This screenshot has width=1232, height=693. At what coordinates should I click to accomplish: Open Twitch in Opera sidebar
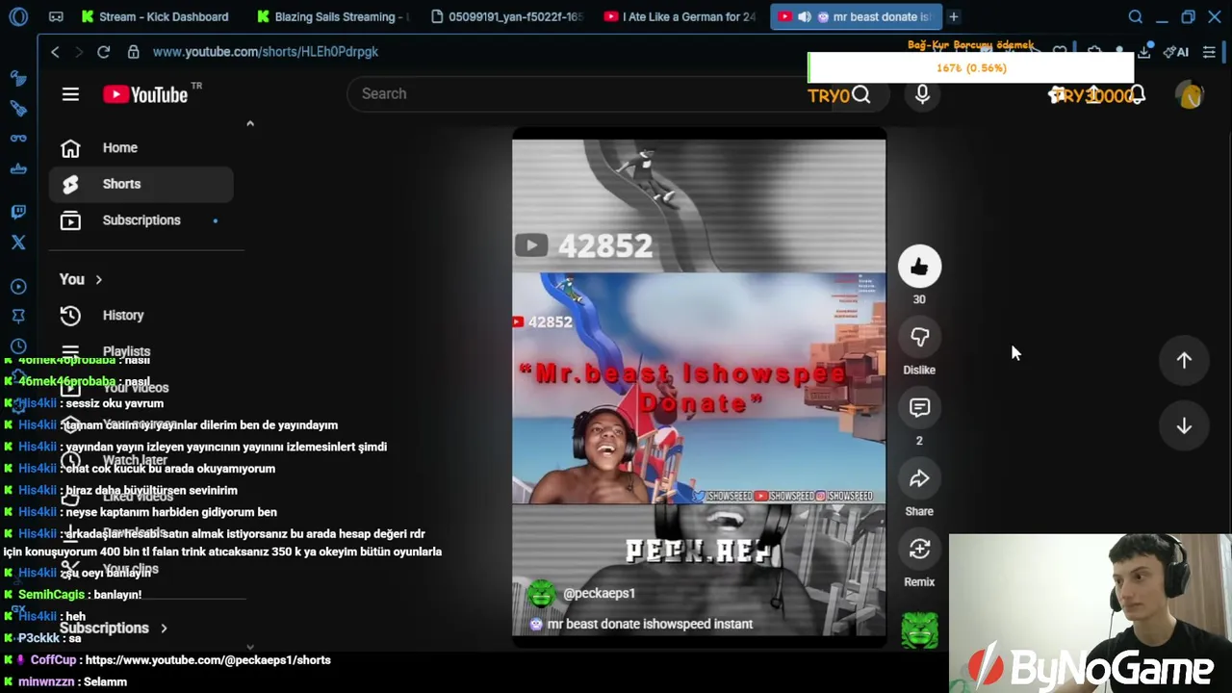click(x=18, y=212)
